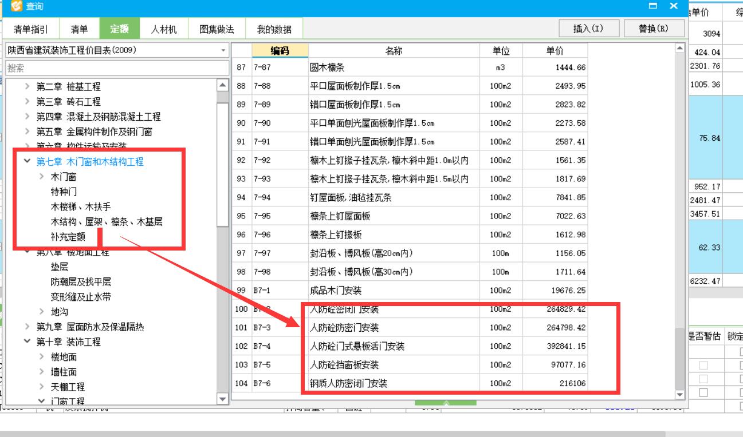Click the green collapse handle below table

[x=445, y=403]
